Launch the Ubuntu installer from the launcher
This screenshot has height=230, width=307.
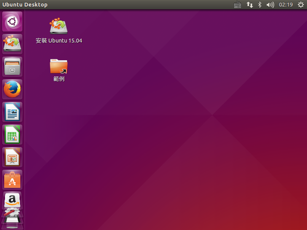(x=12, y=44)
